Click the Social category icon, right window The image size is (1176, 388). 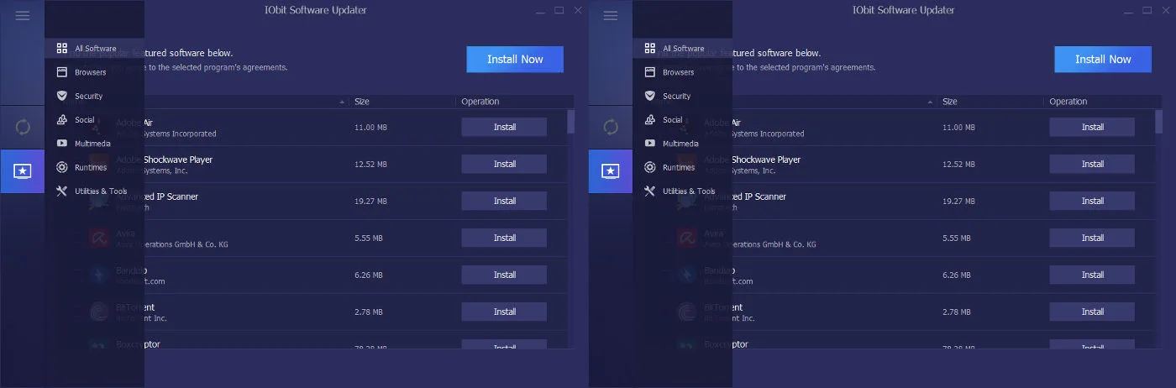click(650, 119)
